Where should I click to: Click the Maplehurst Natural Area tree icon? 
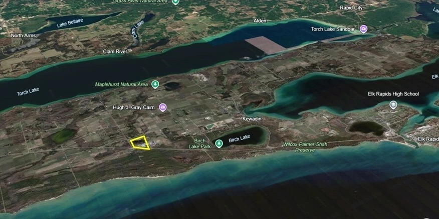click(x=155, y=84)
